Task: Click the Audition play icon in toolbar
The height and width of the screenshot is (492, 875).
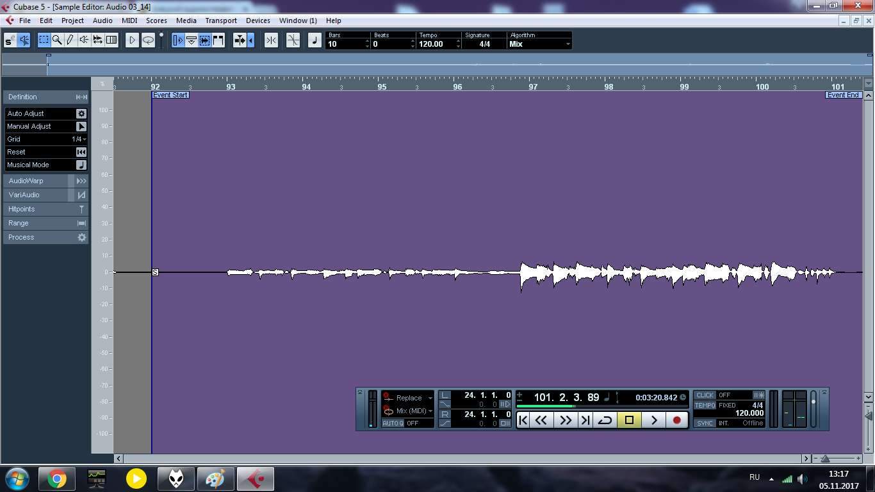Action: (x=132, y=40)
